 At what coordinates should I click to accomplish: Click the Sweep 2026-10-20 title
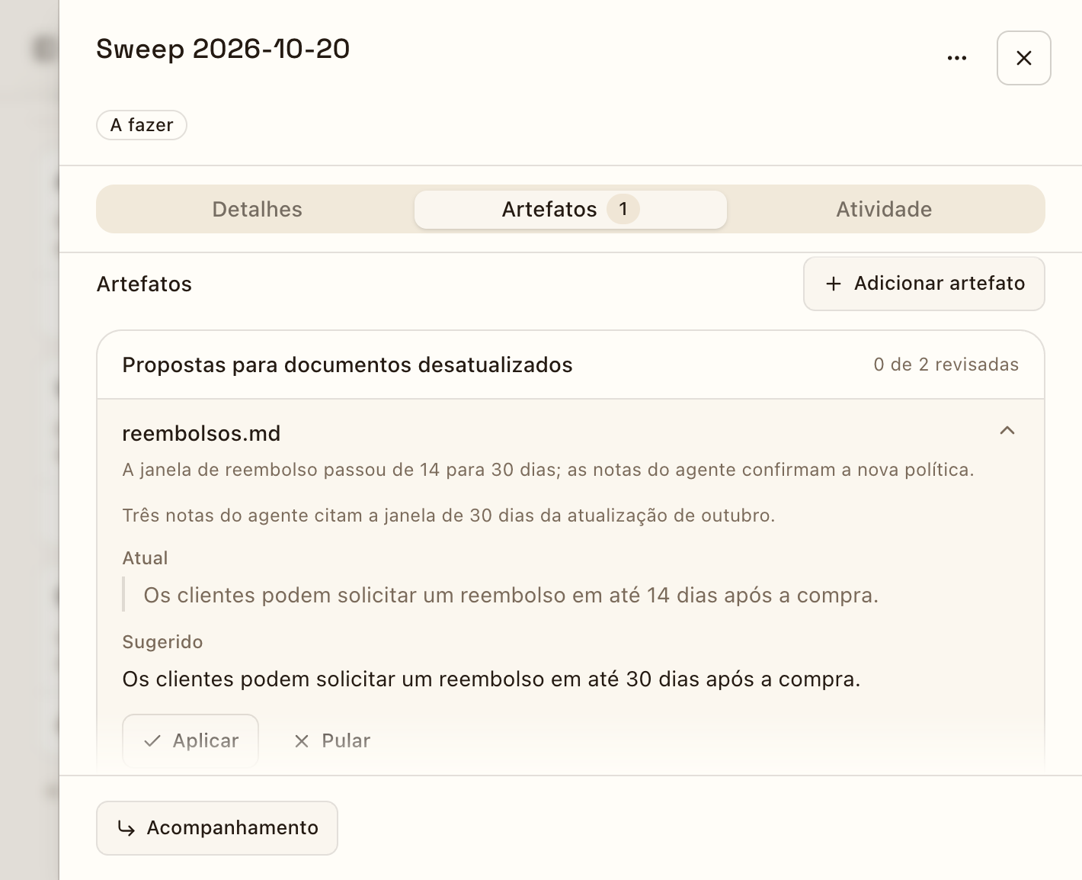(222, 50)
